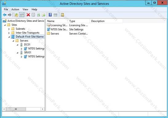The height and width of the screenshot is (118, 168).
Task: Collapse the DC01 server node
Action: (18, 45)
